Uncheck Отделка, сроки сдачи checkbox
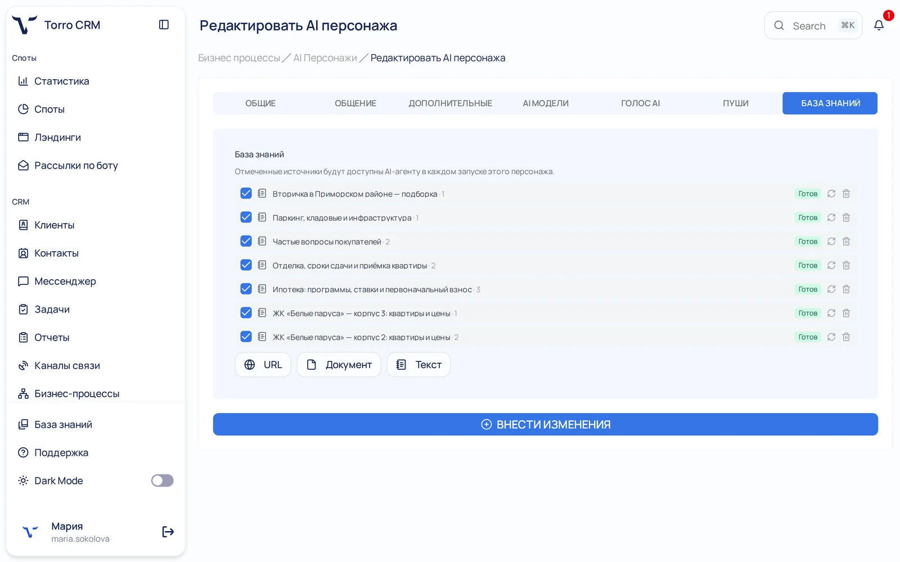 click(x=246, y=265)
